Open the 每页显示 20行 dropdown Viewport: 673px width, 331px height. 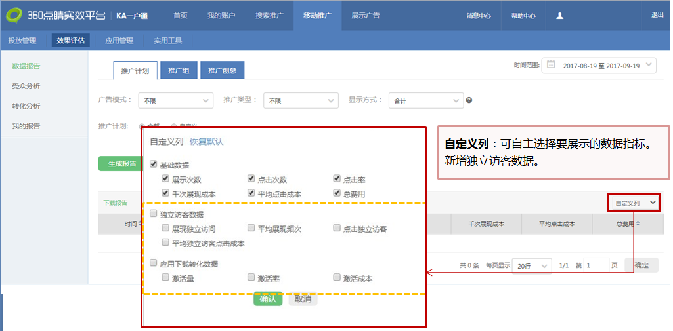(531, 265)
